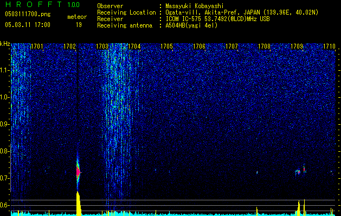Image resolution: width=341 pixels, height=216 pixels.
Task: Click the red meteor echo cluster near 1709
Action: click(299, 172)
